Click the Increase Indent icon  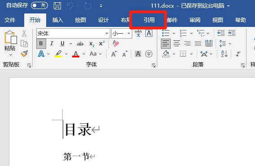(232, 33)
